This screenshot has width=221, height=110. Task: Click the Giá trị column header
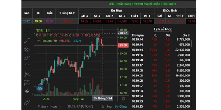pos(186,35)
